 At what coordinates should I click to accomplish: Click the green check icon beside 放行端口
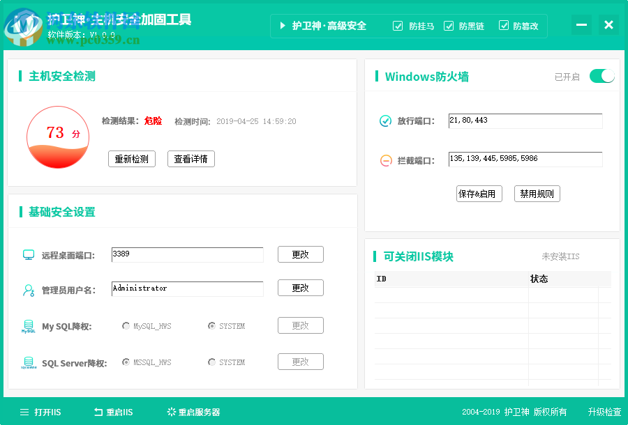385,121
